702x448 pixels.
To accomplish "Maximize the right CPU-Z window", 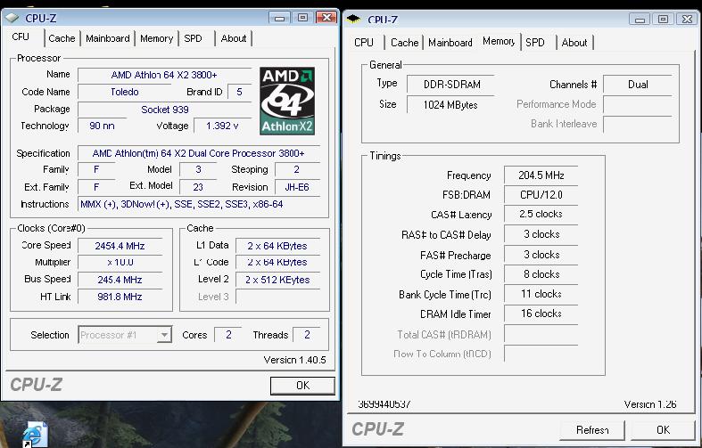I will click(663, 20).
